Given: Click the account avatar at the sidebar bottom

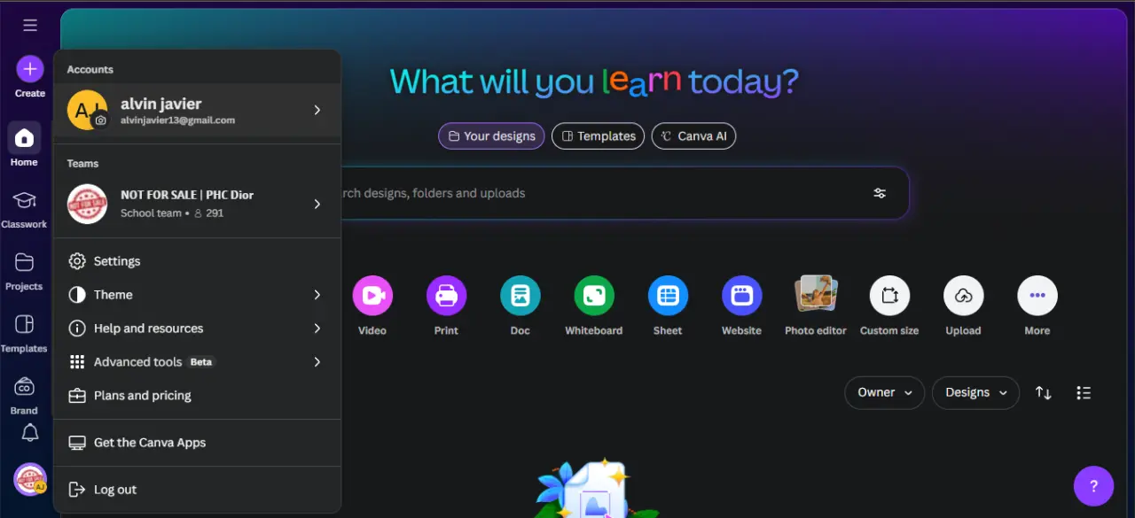Looking at the screenshot, I should (x=30, y=479).
